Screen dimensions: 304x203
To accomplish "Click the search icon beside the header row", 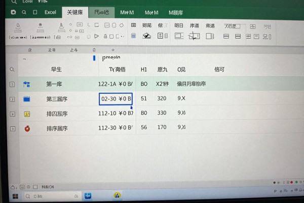I will (x=12, y=70).
